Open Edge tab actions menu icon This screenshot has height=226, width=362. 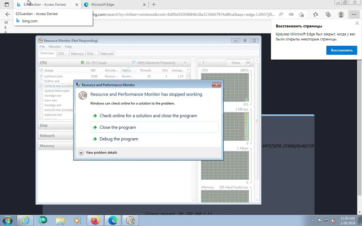(7, 5)
